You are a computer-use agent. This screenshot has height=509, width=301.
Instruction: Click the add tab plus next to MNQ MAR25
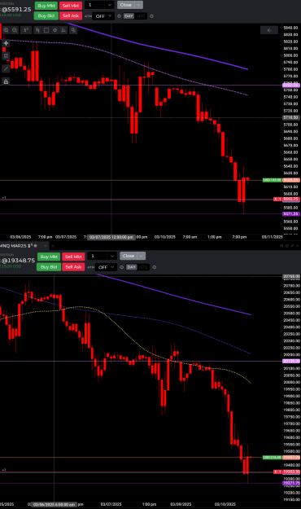(53, 246)
